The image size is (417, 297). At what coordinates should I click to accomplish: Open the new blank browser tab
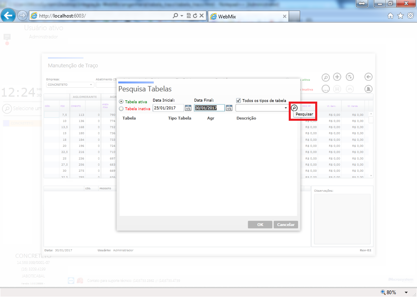point(294,16)
